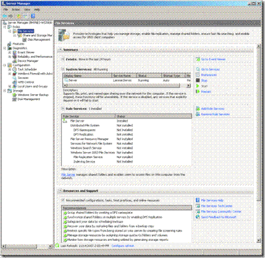This screenshot has width=265, height=258.
Task: Open the View menu
Action: 27,10
